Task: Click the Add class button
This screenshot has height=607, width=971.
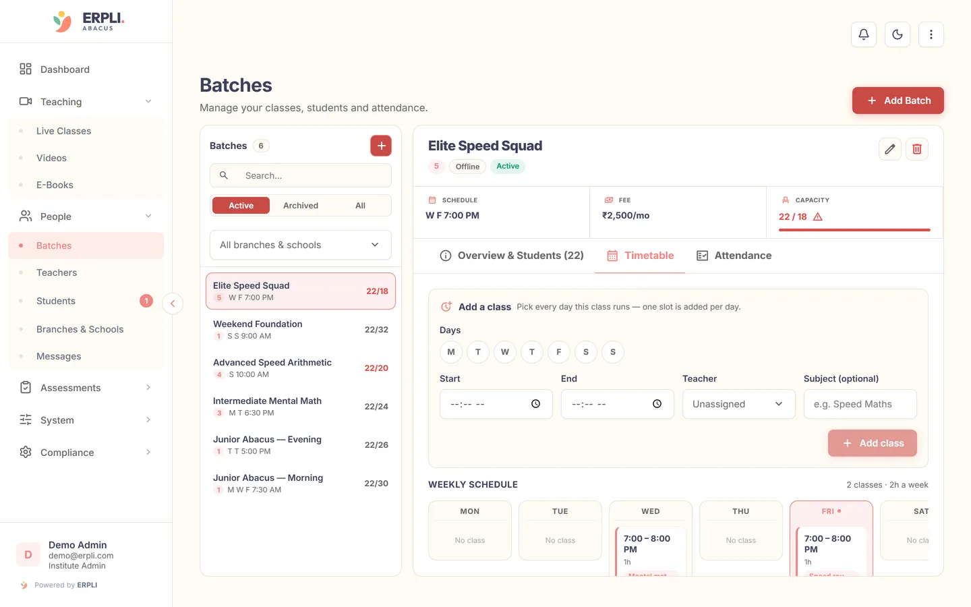Action: 873,443
